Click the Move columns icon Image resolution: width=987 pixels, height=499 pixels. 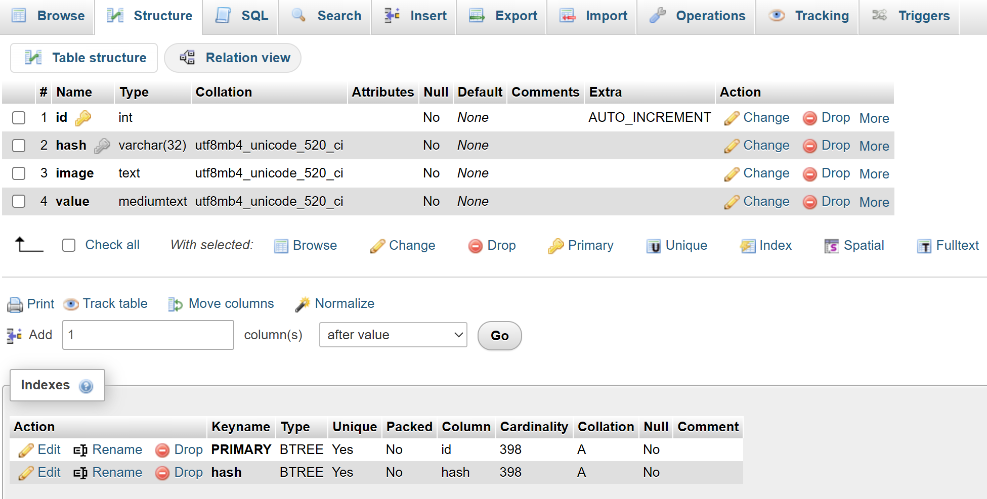point(176,304)
